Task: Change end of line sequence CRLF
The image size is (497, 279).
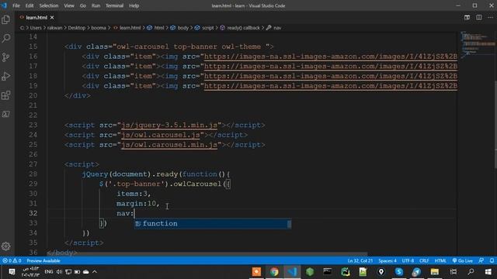Action: (x=424, y=260)
